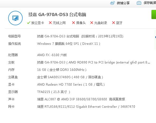Click the 无线上网 feature label

click(59, 23)
